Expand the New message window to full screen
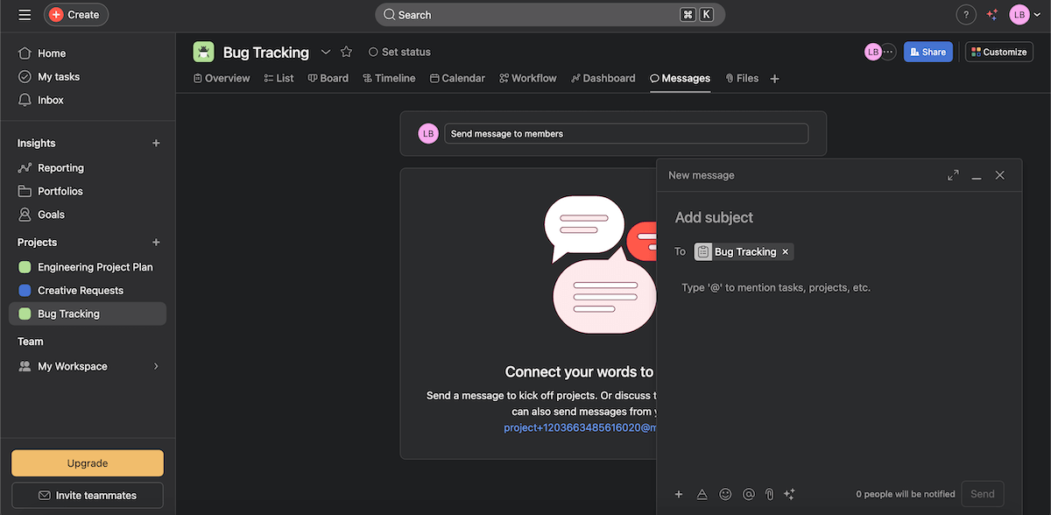Image resolution: width=1051 pixels, height=515 pixels. coord(953,175)
